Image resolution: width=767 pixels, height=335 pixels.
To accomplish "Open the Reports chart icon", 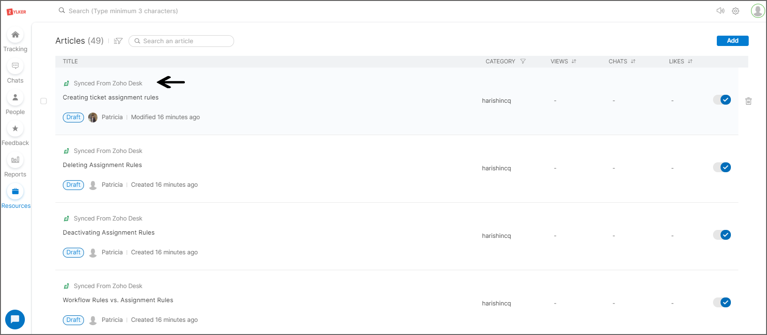I will click(15, 160).
